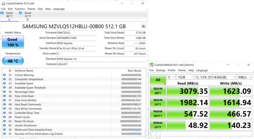This screenshot has height=139, width=254.
Task: Click the Total Host Writes 2380 GB field
Action: point(135,38)
